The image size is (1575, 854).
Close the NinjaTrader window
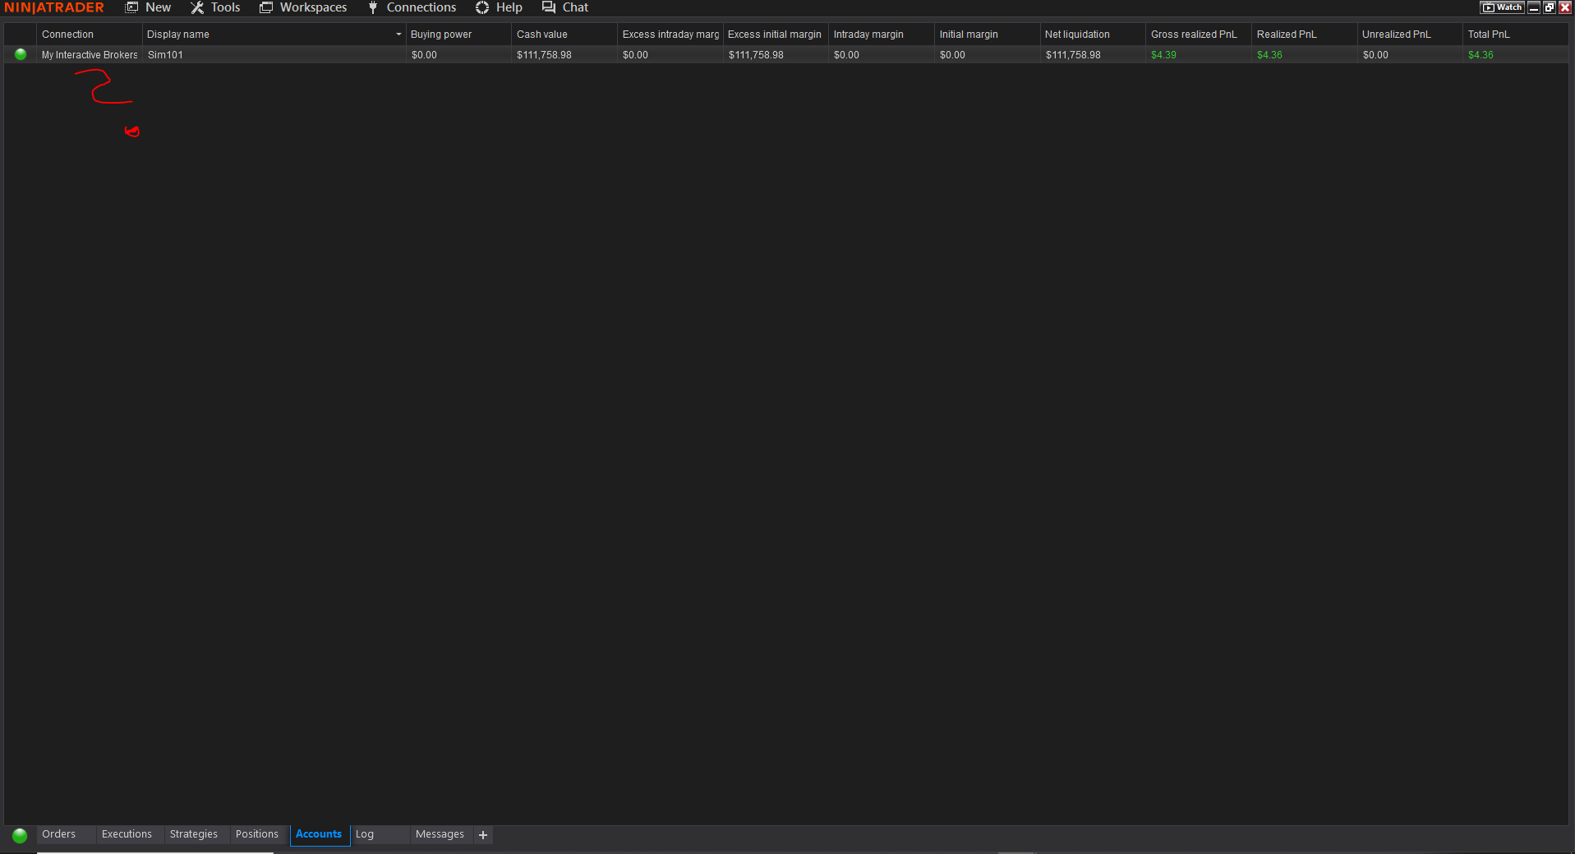[x=1565, y=7]
